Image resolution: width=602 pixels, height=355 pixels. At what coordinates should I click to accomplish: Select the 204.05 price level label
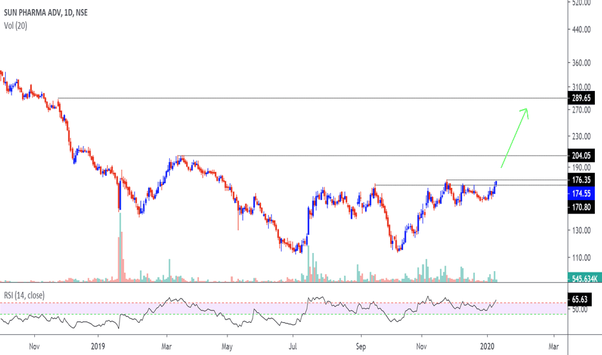(581, 156)
